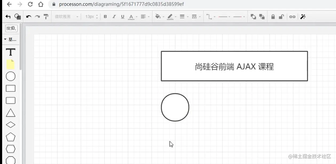Open the 微软雅黑 font family dropdown
336x164 pixels.
click(x=66, y=17)
